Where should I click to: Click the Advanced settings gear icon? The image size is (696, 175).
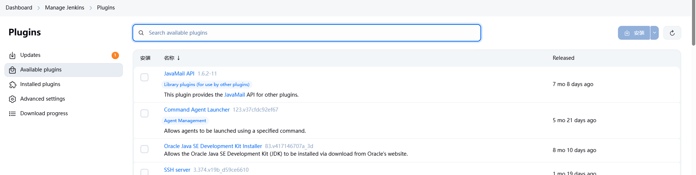(x=12, y=99)
